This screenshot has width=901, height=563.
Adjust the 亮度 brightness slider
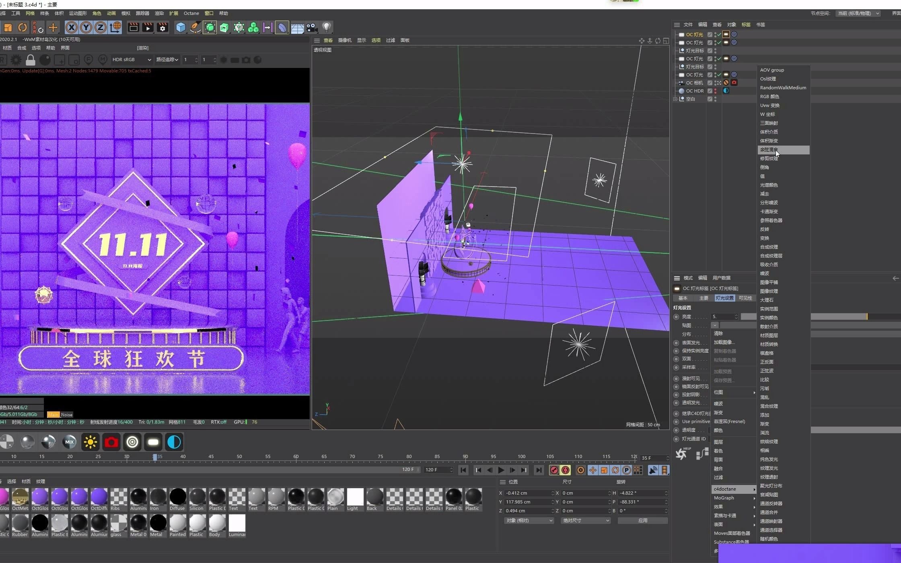click(821, 317)
